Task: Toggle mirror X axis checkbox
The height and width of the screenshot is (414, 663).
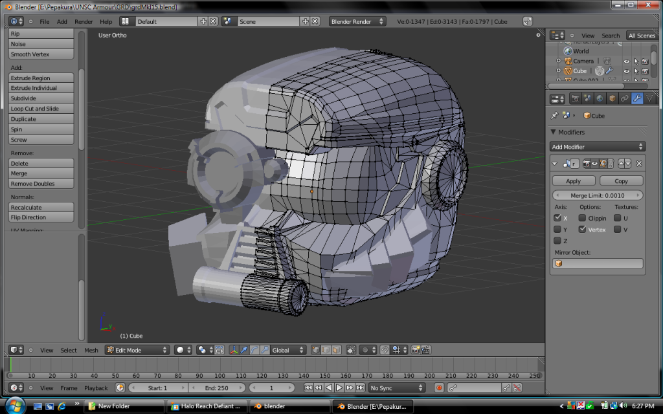Action: [x=557, y=218]
